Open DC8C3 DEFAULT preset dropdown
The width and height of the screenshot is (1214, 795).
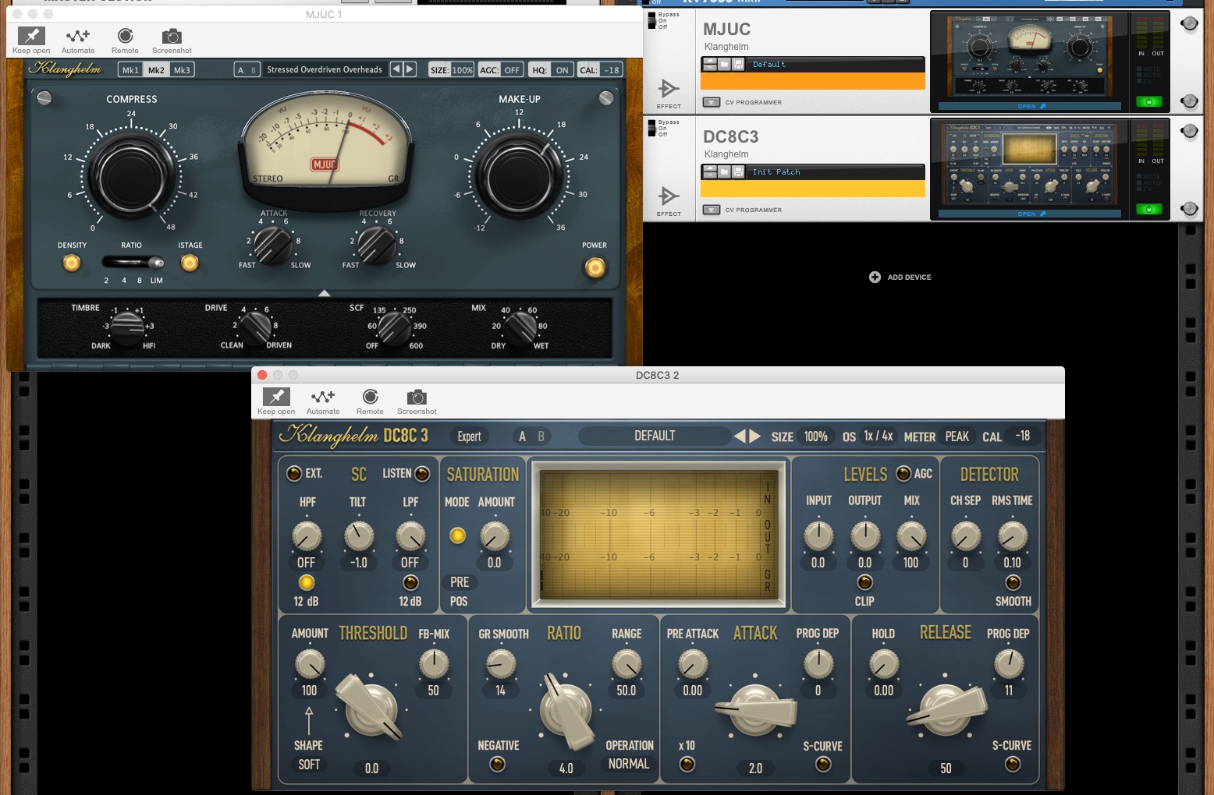(x=654, y=436)
